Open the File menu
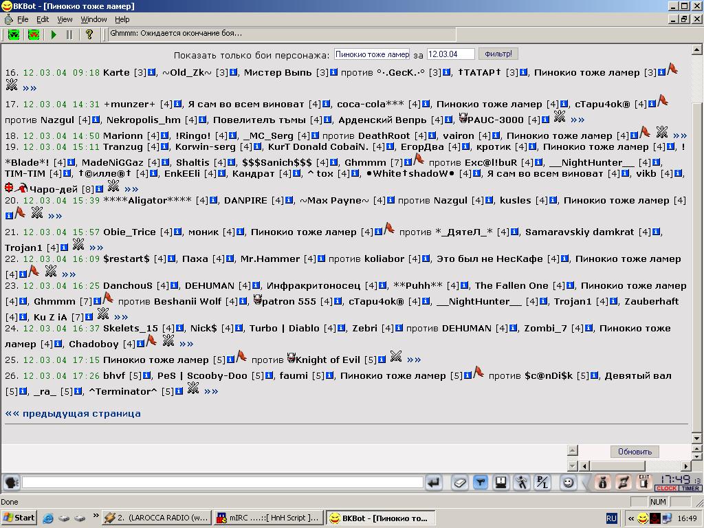704x528 pixels. click(23, 19)
